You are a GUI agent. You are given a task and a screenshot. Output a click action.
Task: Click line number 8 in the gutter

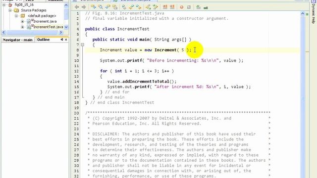coord(78,50)
